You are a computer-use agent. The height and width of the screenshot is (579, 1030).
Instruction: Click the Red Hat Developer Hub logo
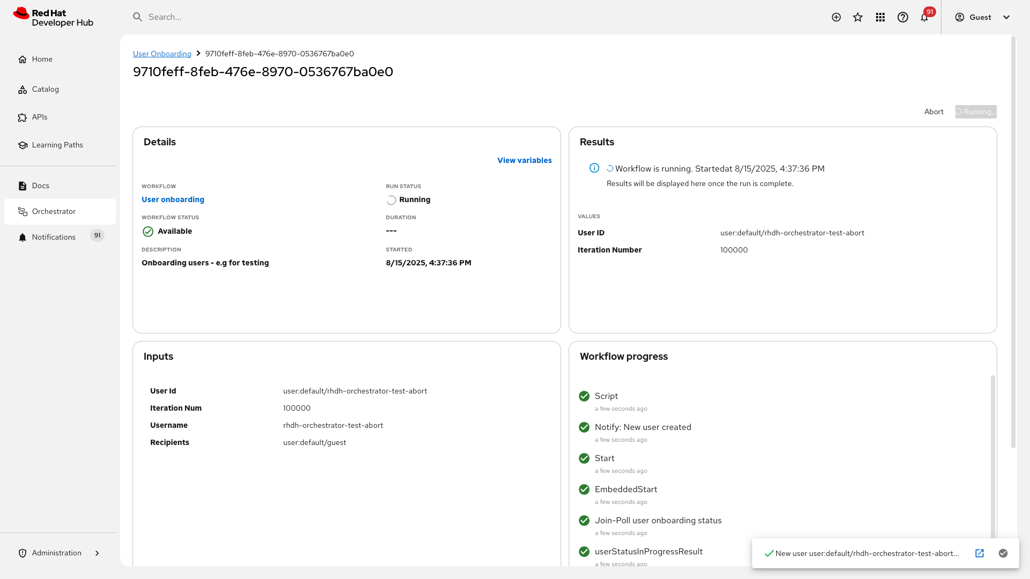click(53, 17)
